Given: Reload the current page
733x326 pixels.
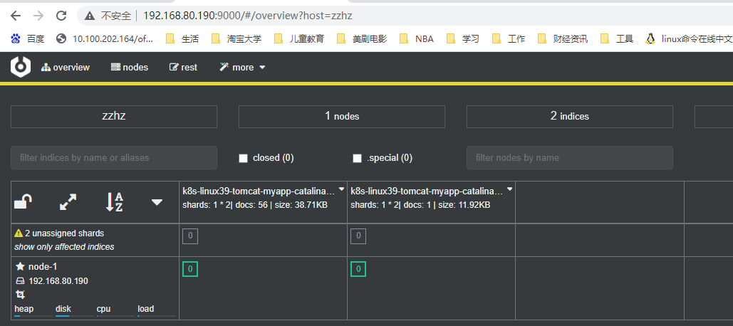Looking at the screenshot, I should coord(61,16).
